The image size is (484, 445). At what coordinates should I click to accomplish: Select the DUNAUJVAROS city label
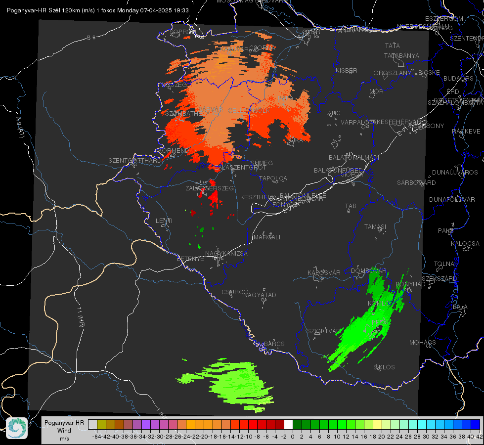[455, 173]
